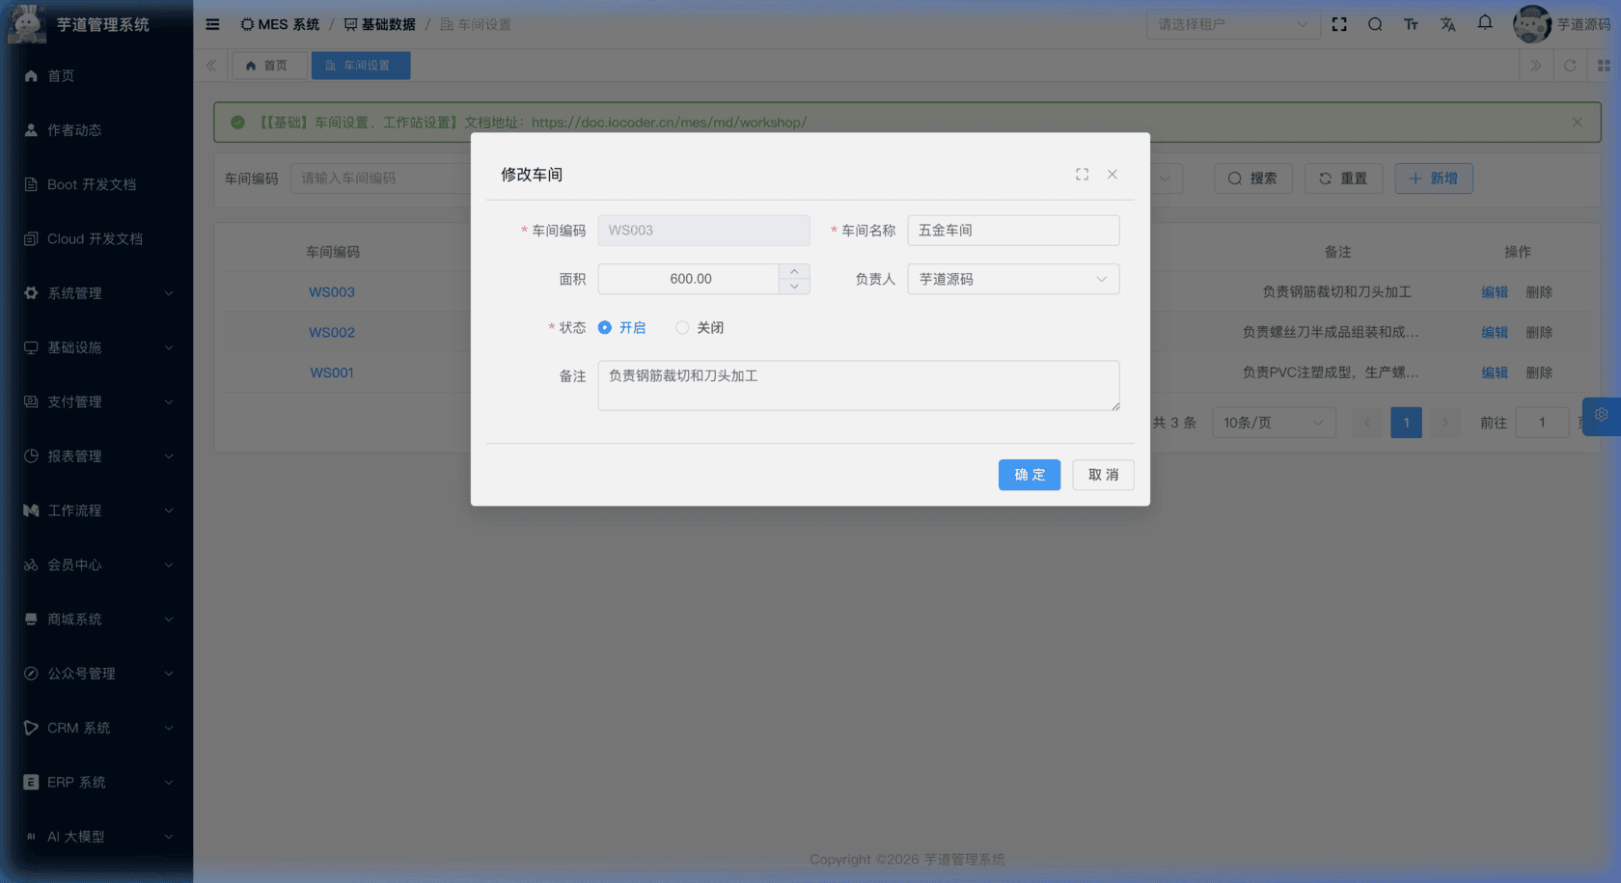Open the global search icon
The width and height of the screenshot is (1621, 883).
[x=1375, y=24]
